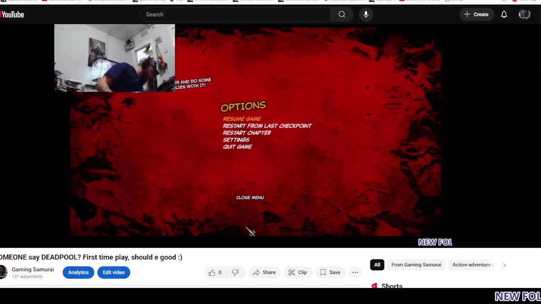Click the Share button
541x304 pixels.
coord(264,272)
